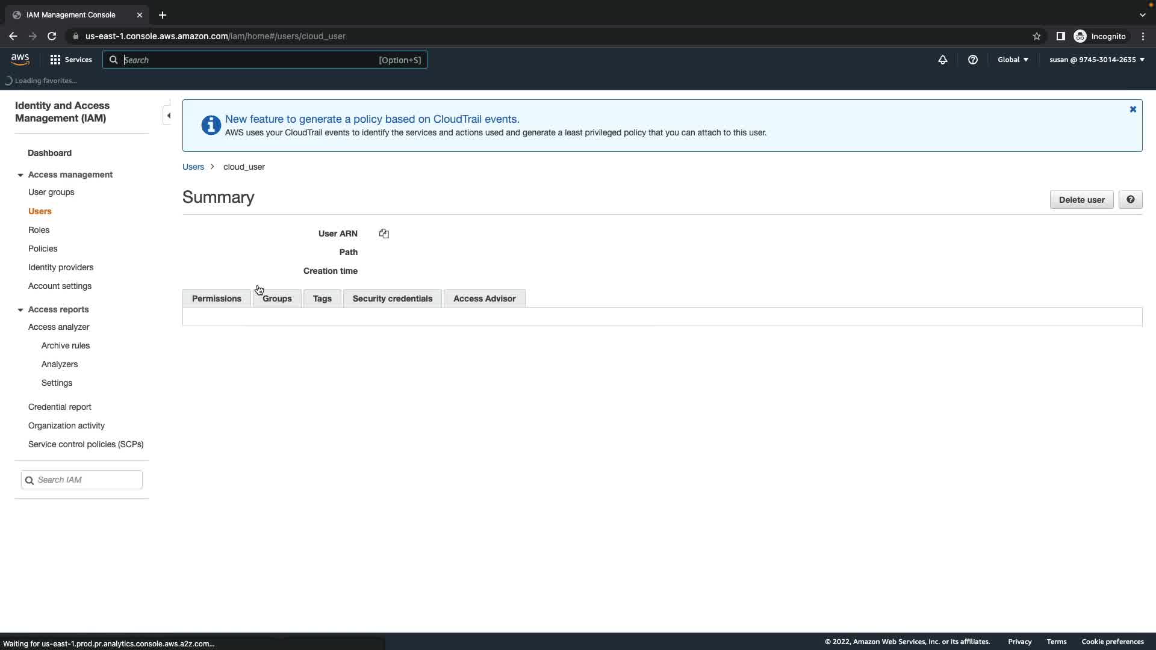This screenshot has height=650, width=1156.
Task: Click the Delete user button
Action: tap(1081, 200)
